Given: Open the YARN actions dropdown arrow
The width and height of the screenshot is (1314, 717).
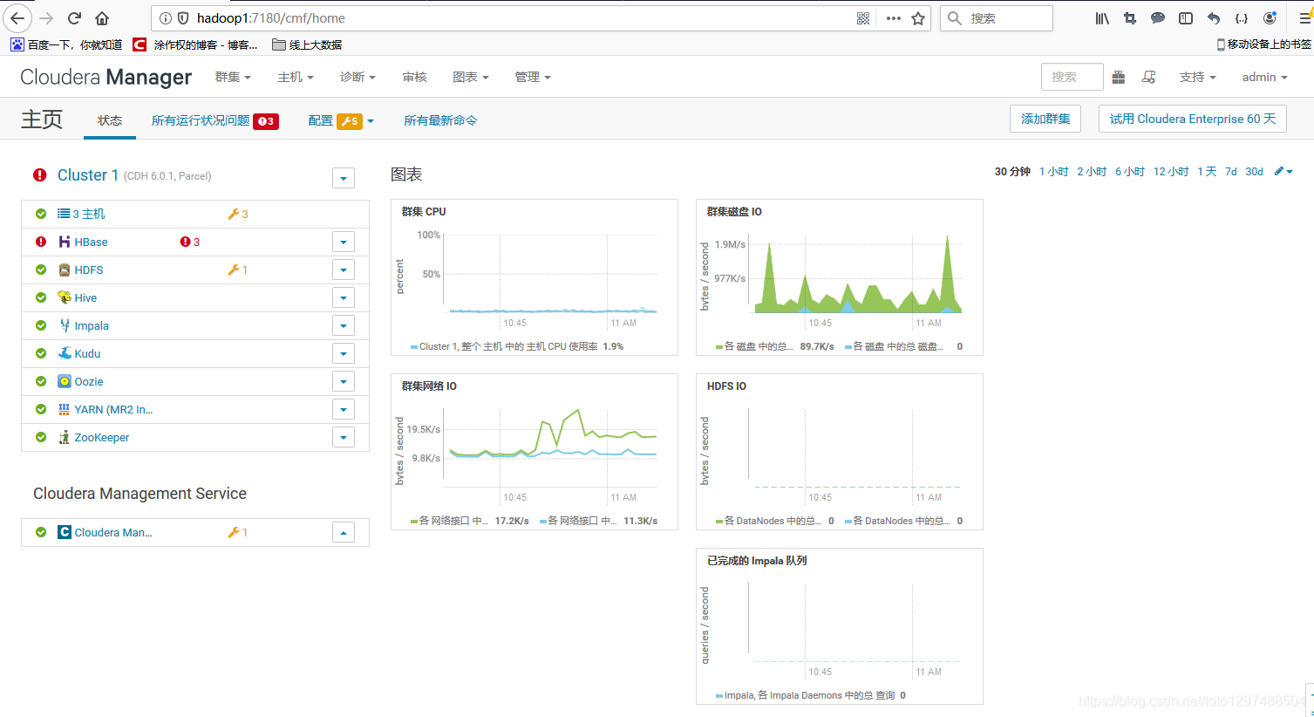Looking at the screenshot, I should tap(344, 410).
